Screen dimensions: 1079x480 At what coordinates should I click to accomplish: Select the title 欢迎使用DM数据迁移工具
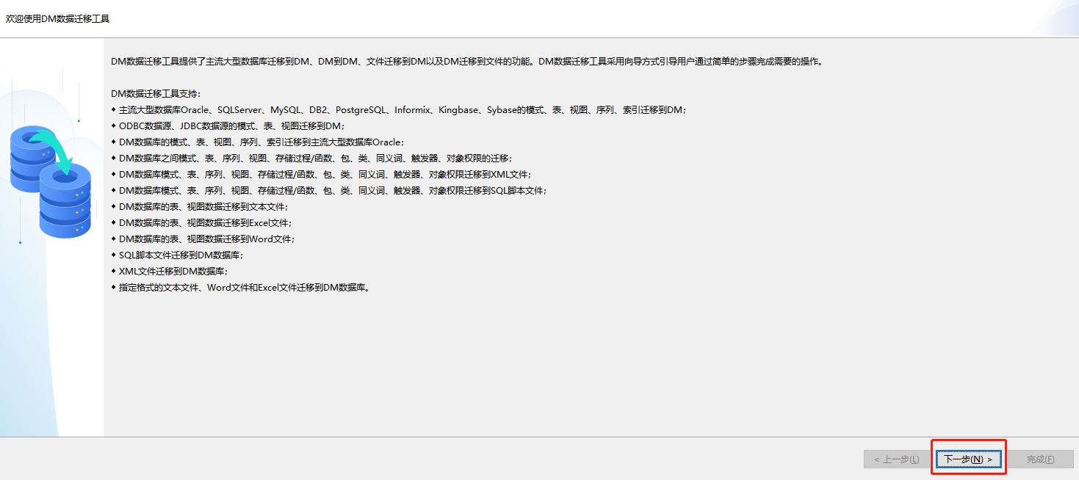click(58, 18)
